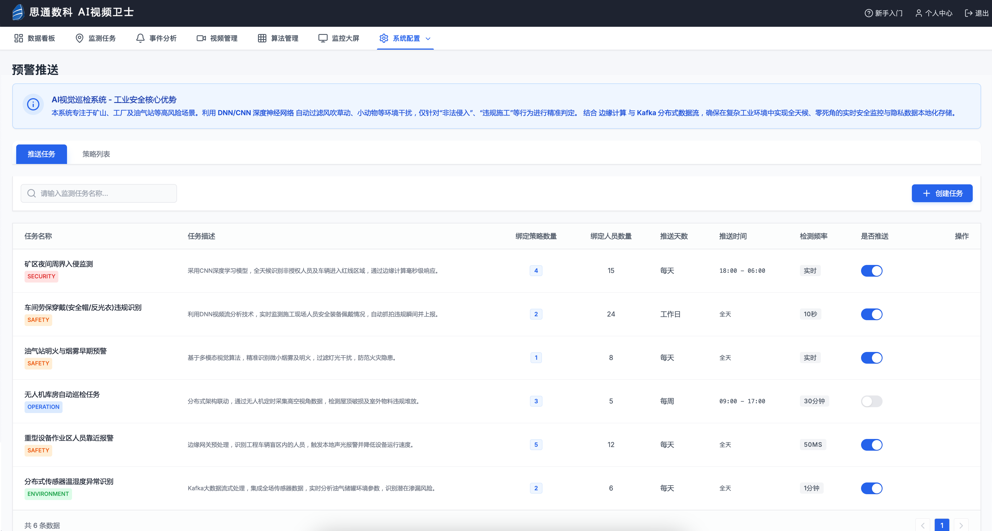Enable push for 无人机库房自动巡检任务
This screenshot has width=992, height=531.
[x=871, y=401]
